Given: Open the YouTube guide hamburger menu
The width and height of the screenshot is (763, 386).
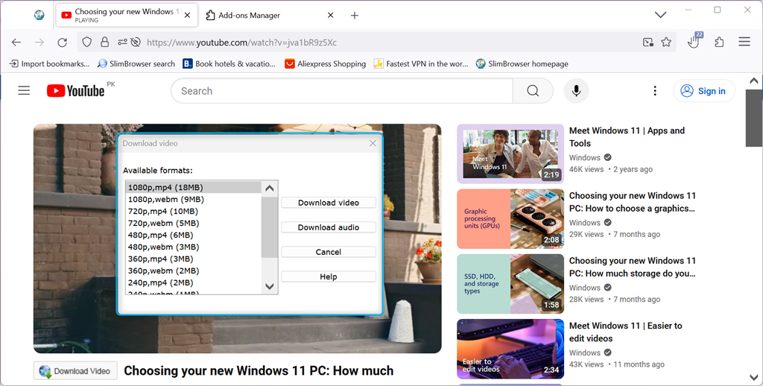Looking at the screenshot, I should point(24,90).
